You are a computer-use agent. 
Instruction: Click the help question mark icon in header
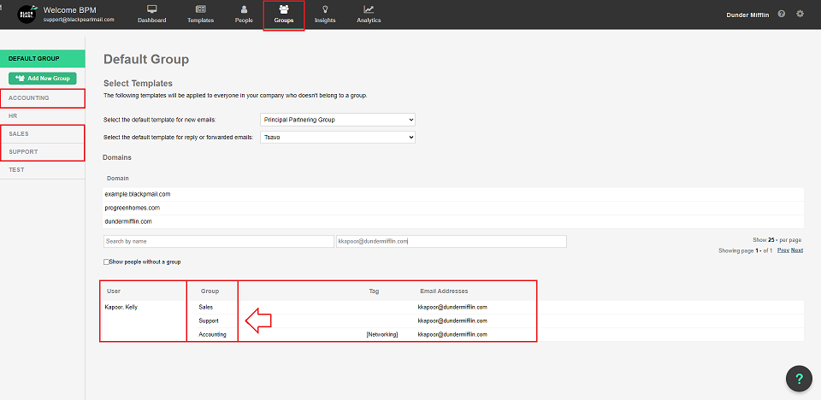tap(782, 15)
